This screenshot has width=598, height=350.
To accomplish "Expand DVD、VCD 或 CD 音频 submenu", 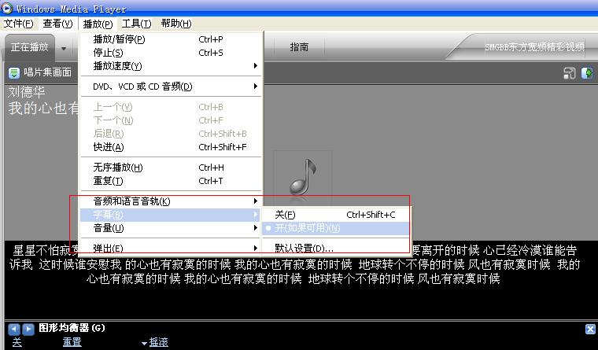I will [171, 87].
